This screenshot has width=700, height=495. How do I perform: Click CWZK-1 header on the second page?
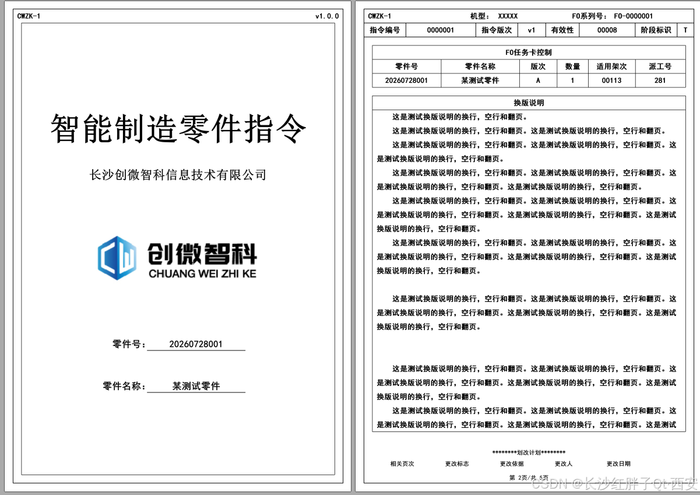[x=380, y=16]
